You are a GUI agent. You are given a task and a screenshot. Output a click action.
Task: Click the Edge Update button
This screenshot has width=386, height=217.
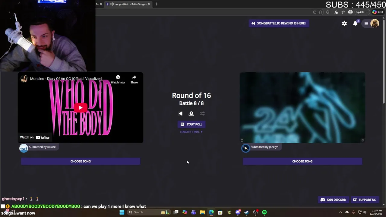click(x=362, y=12)
